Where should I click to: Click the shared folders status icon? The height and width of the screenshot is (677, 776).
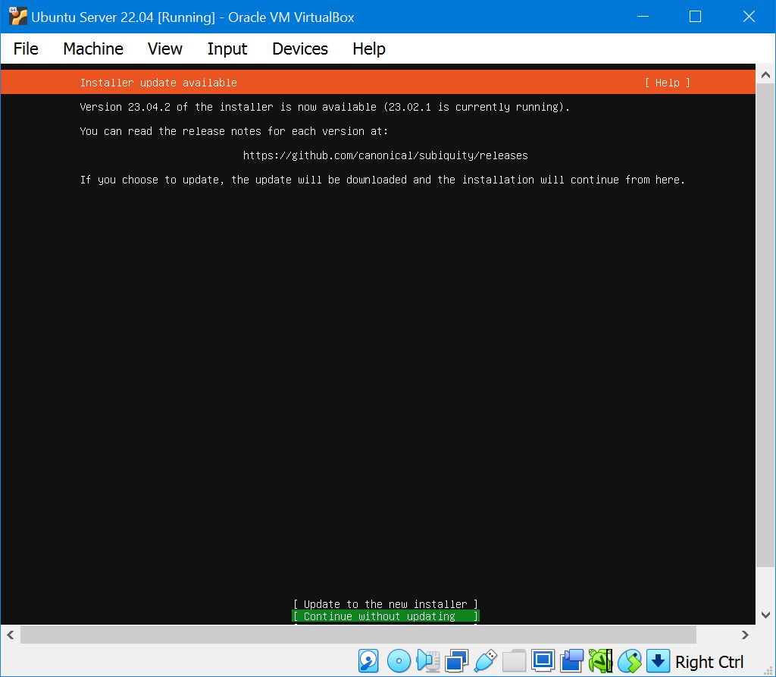tap(515, 661)
